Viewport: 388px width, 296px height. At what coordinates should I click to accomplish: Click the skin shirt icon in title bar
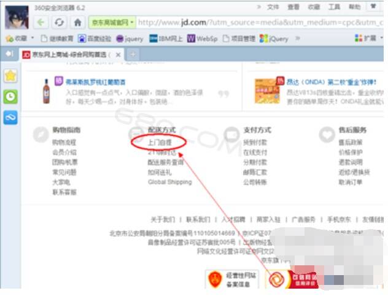(373, 6)
